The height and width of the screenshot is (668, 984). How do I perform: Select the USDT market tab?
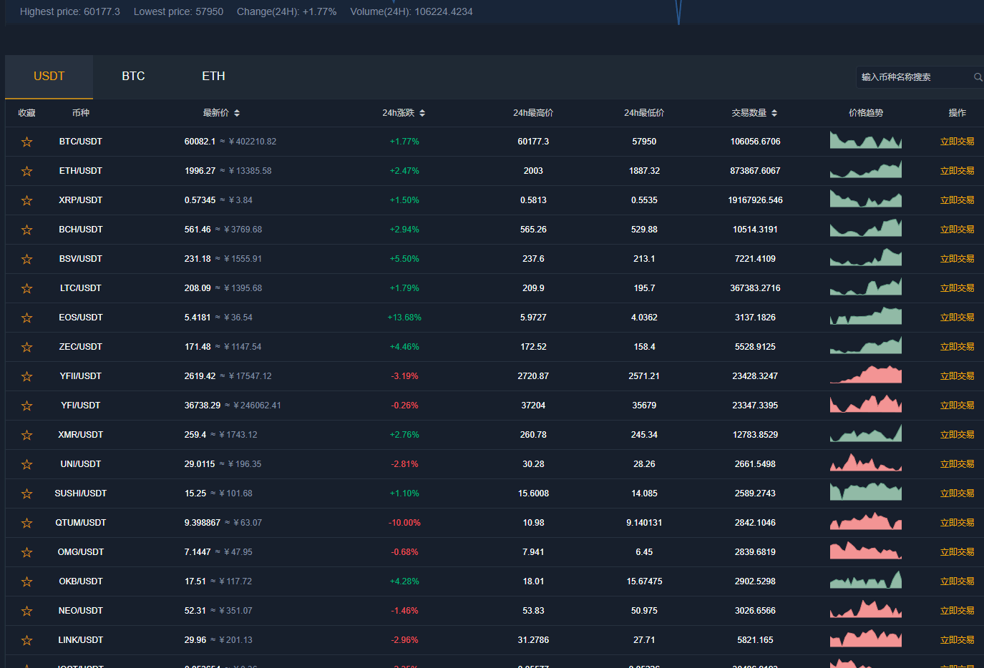click(49, 77)
